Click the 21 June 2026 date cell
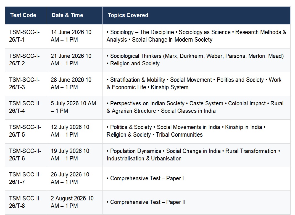Image resolution: width=295 pixels, height=215 pixels. (x=71, y=60)
